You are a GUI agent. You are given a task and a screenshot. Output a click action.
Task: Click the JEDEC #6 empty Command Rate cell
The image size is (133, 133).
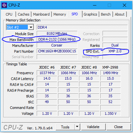(x=47, y=108)
